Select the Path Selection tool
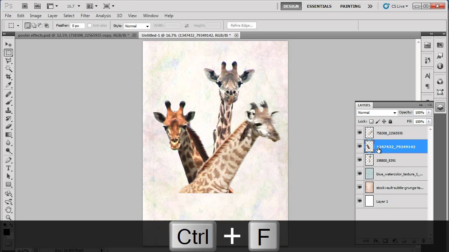Viewport: 449px width, 252px height. point(9,176)
